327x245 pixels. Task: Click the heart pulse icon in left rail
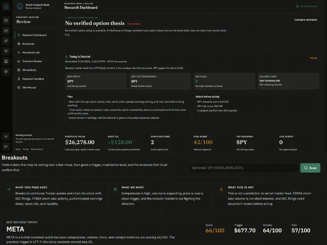tap(6, 51)
